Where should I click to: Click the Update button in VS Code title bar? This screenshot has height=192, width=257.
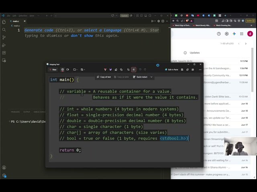(124, 16)
